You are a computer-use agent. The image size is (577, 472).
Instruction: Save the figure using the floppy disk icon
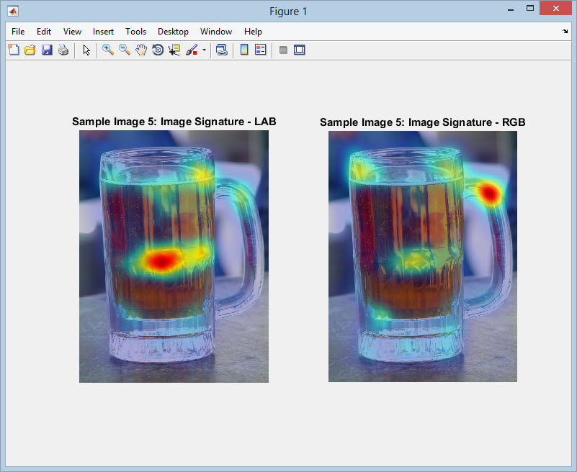coord(47,50)
